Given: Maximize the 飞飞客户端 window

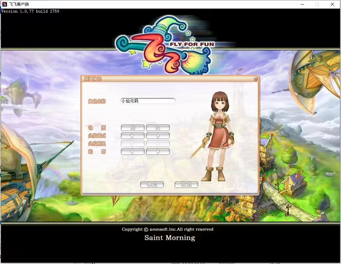Looking at the screenshot, I should point(317,4).
